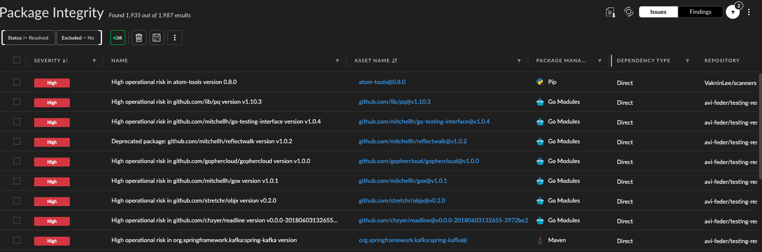Open the github.com/lib/pq@v1.10.3 asset link
The height and width of the screenshot is (252, 762).
(x=395, y=102)
